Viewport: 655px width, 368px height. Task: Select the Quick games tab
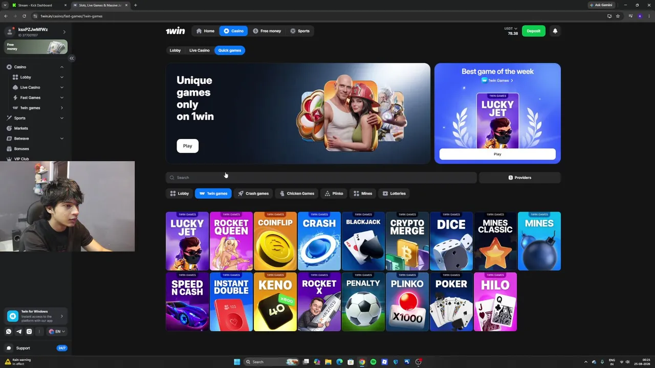[x=229, y=50]
